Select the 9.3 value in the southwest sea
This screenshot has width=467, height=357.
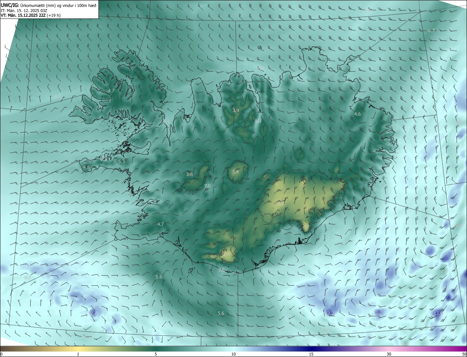(x=27, y=278)
